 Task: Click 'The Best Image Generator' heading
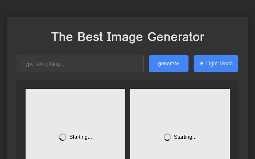127,37
